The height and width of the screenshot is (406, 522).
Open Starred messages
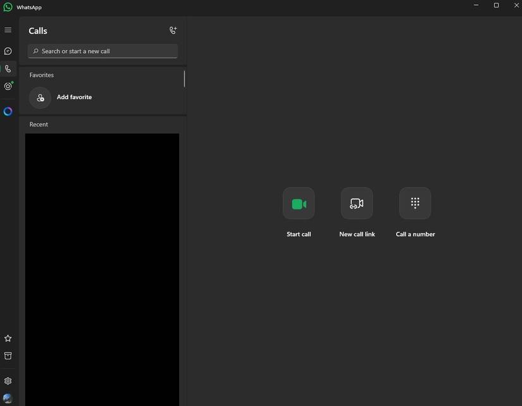point(8,338)
